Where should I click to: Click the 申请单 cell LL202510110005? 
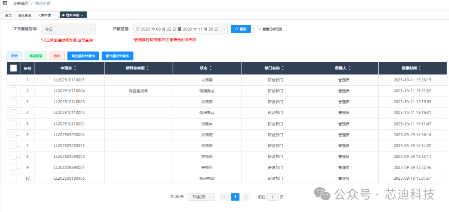point(69,80)
